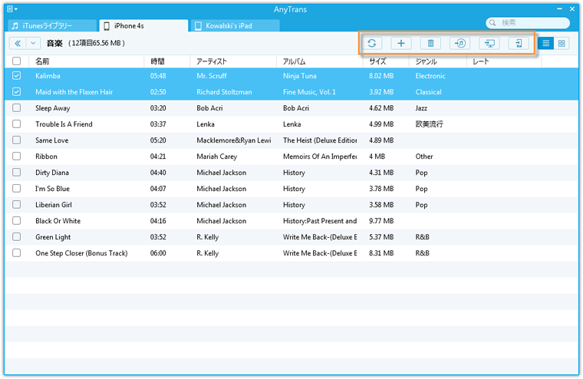The height and width of the screenshot is (379, 583).
Task: Uncheck the Kalimba checkbox
Action: (x=16, y=75)
